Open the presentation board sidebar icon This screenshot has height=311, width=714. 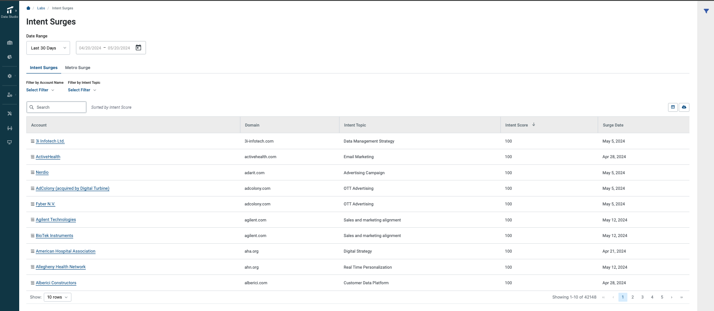(10, 143)
